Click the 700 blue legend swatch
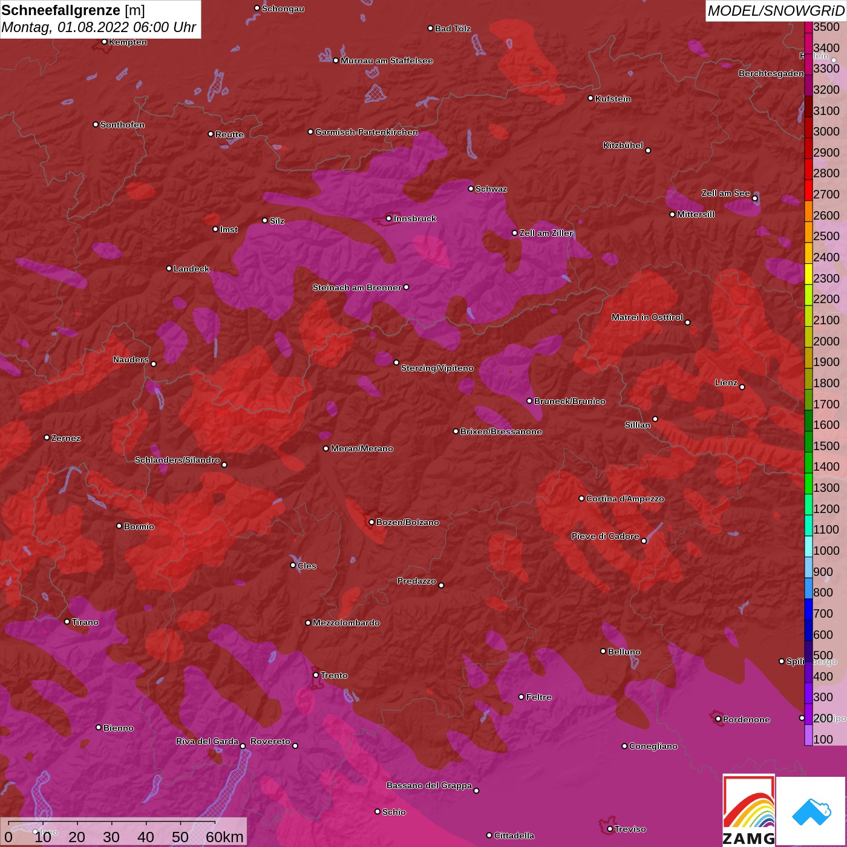847x847 pixels. (x=808, y=609)
